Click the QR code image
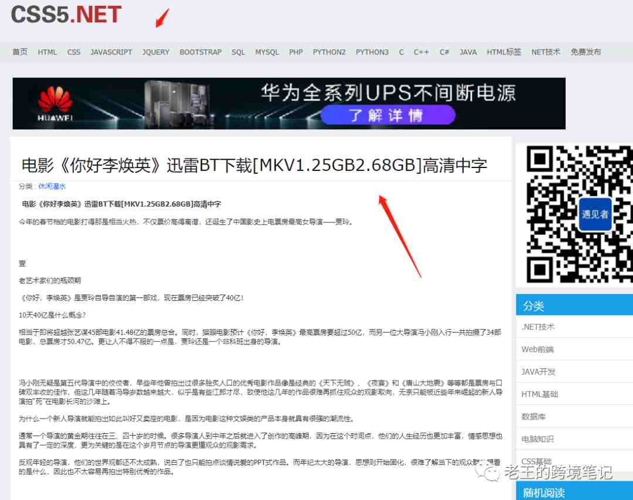 (574, 213)
